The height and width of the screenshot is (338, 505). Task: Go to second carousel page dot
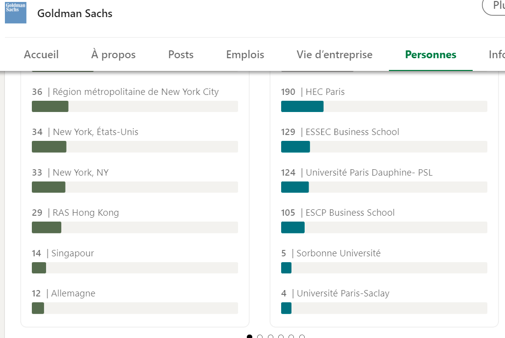(x=260, y=337)
